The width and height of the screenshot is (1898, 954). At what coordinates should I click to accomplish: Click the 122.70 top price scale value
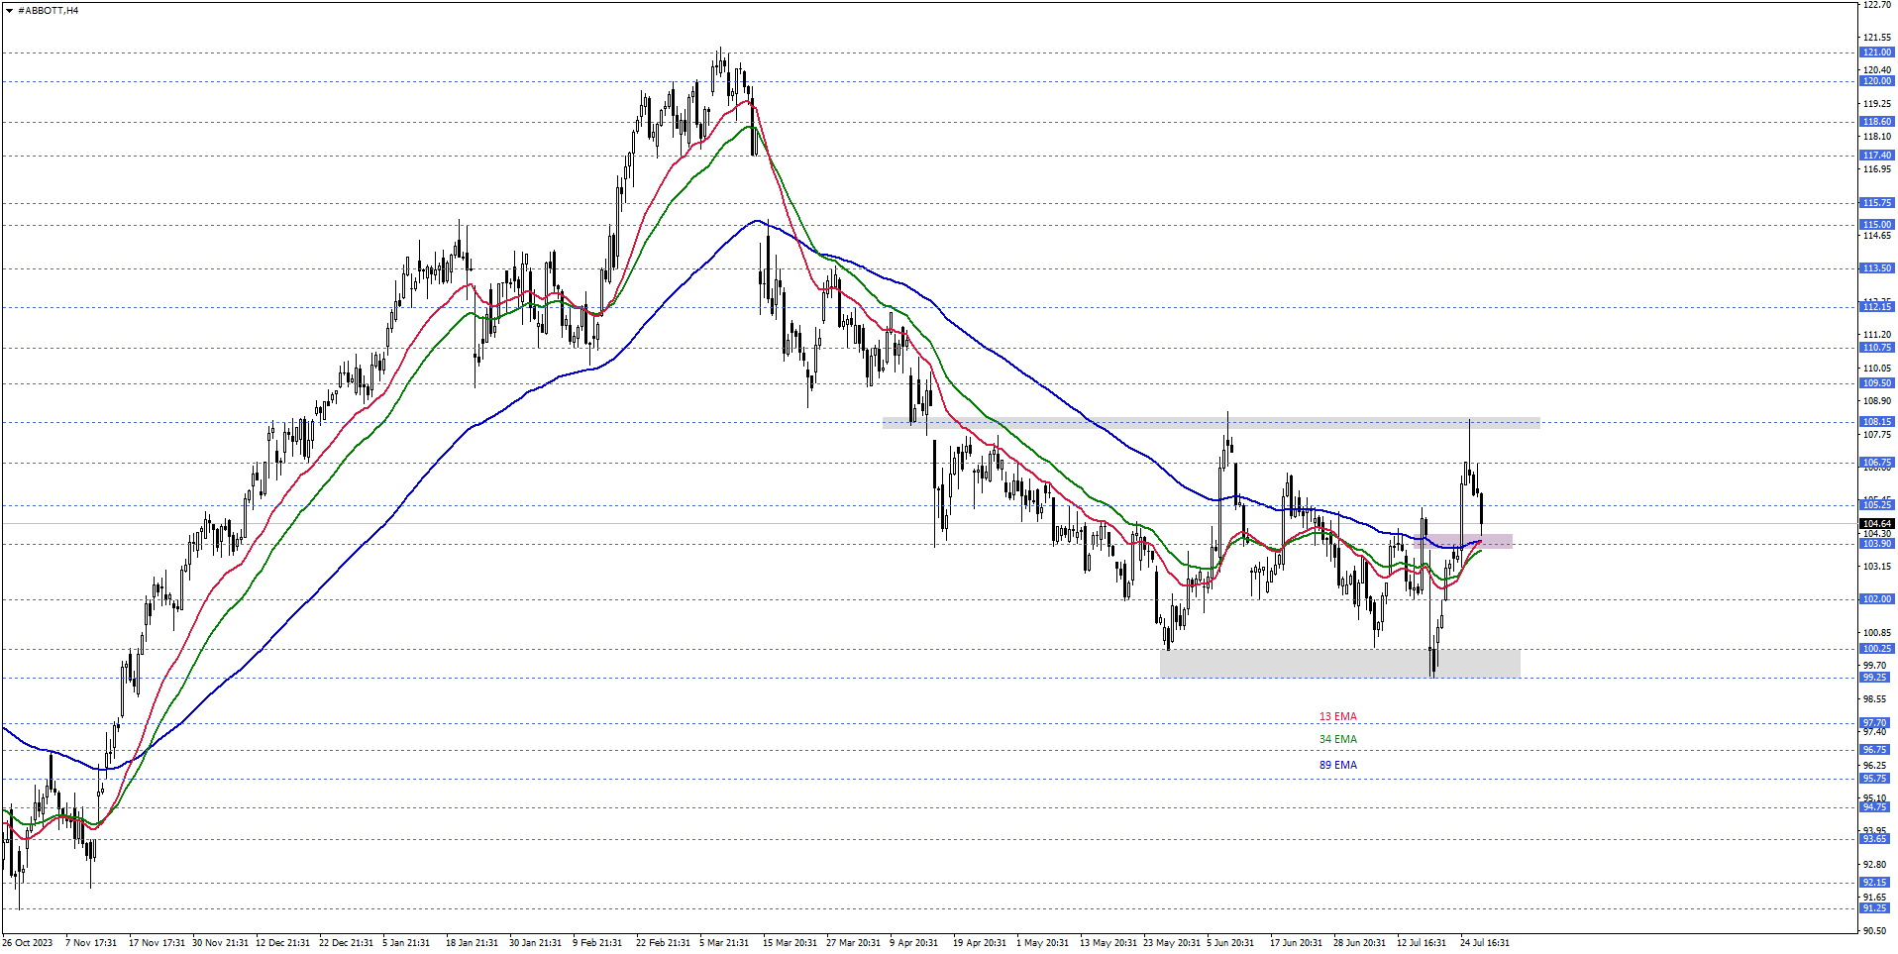pos(1877,5)
